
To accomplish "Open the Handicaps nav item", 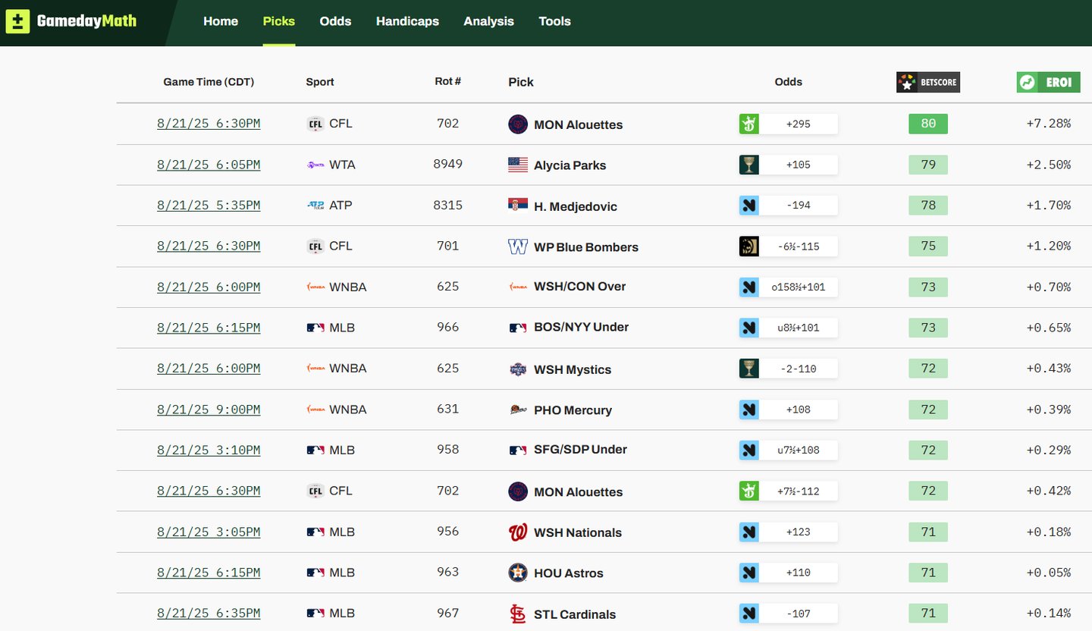I will point(407,21).
